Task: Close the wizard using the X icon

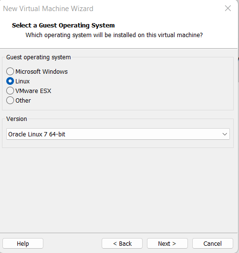Action: click(x=228, y=8)
